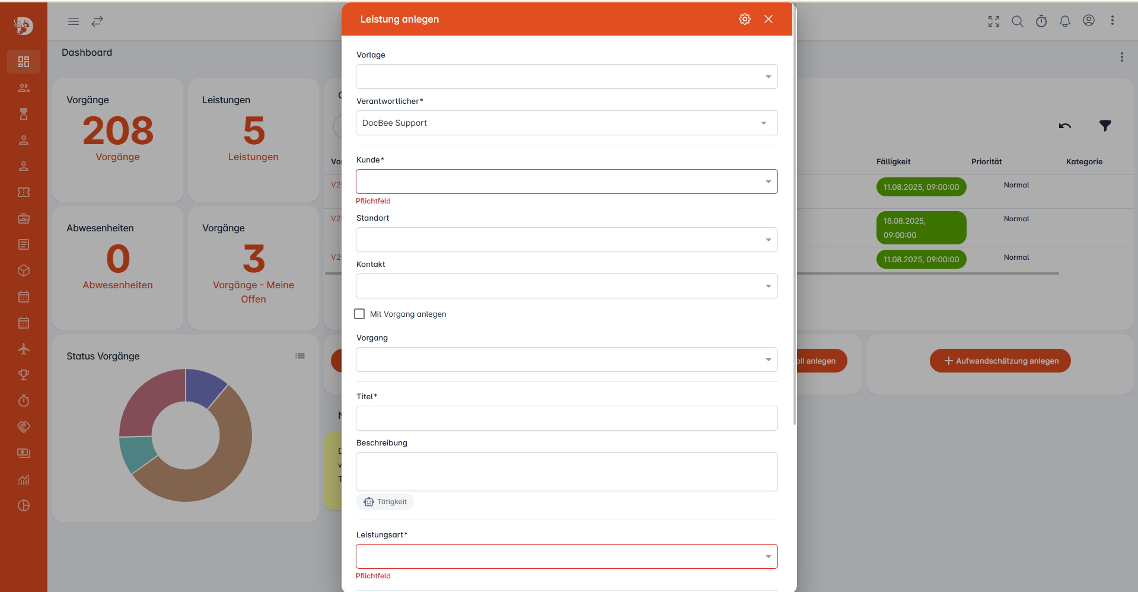This screenshot has height=592, width=1138.
Task: Click the timer icon in the top bar
Action: (1041, 21)
